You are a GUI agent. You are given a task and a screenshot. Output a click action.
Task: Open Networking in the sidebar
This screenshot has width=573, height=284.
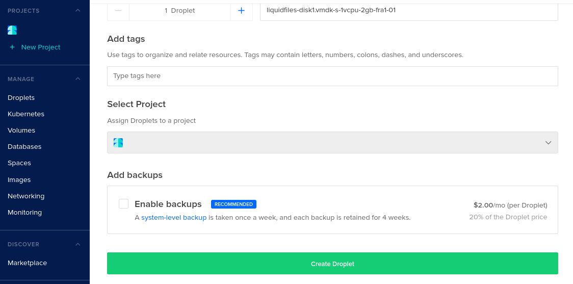(26, 196)
